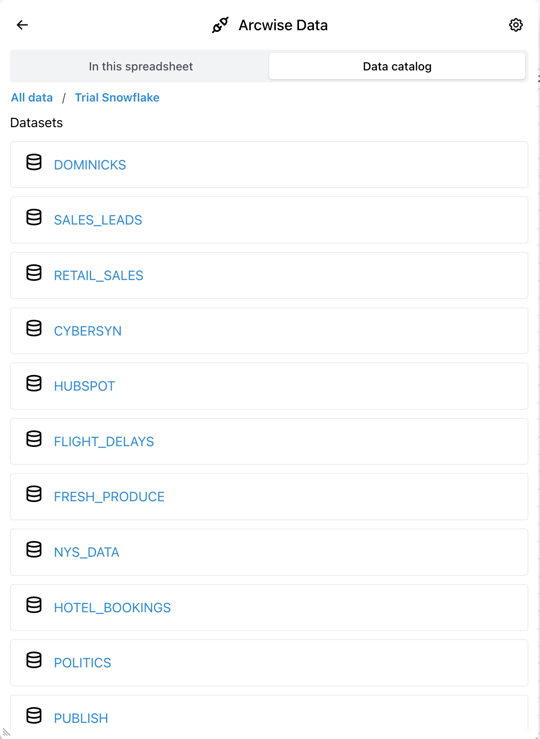Viewport: 540px width, 739px height.
Task: Click the Arcwise plug logo icon
Action: click(220, 25)
